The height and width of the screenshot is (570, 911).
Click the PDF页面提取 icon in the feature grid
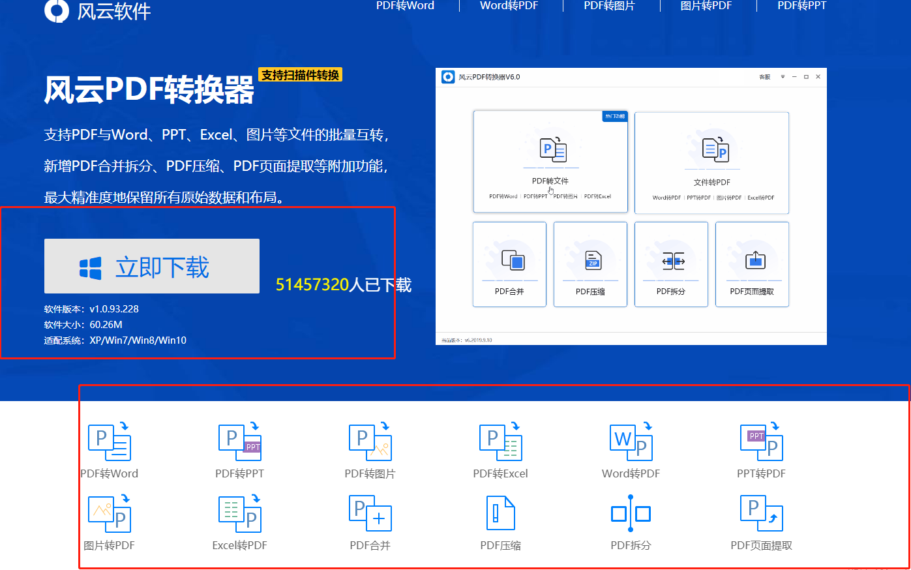[762, 513]
